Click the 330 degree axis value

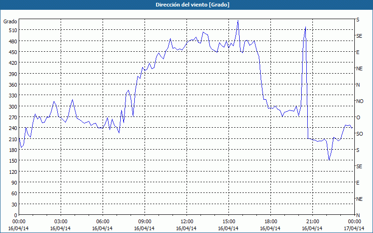[x=13, y=96]
